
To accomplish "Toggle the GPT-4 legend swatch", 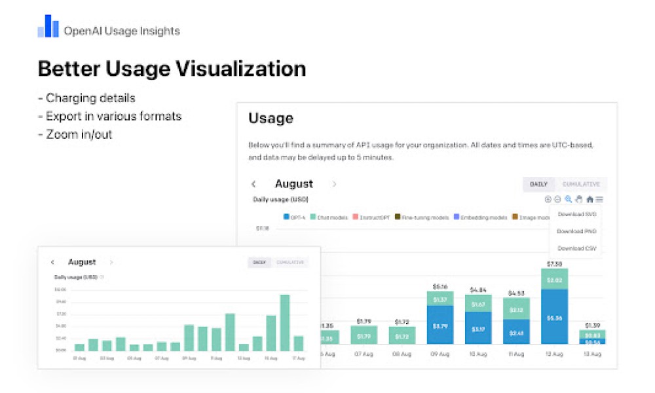I will 287,217.
